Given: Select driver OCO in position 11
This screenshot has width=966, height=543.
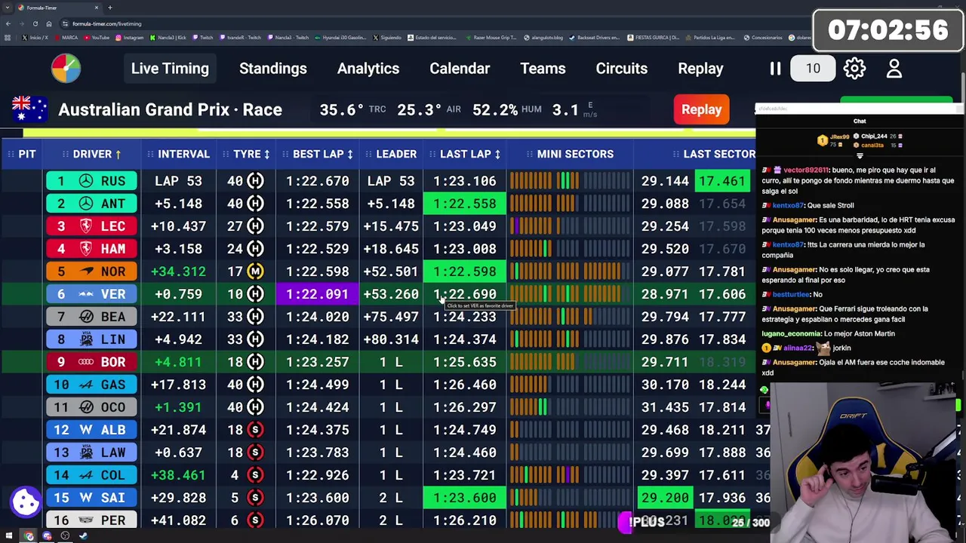Looking at the screenshot, I should tap(92, 407).
